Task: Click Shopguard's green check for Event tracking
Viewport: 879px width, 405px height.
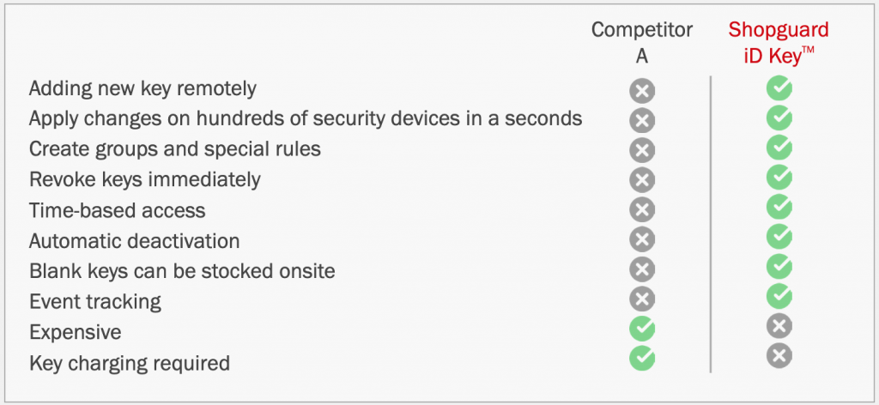Action: [779, 296]
